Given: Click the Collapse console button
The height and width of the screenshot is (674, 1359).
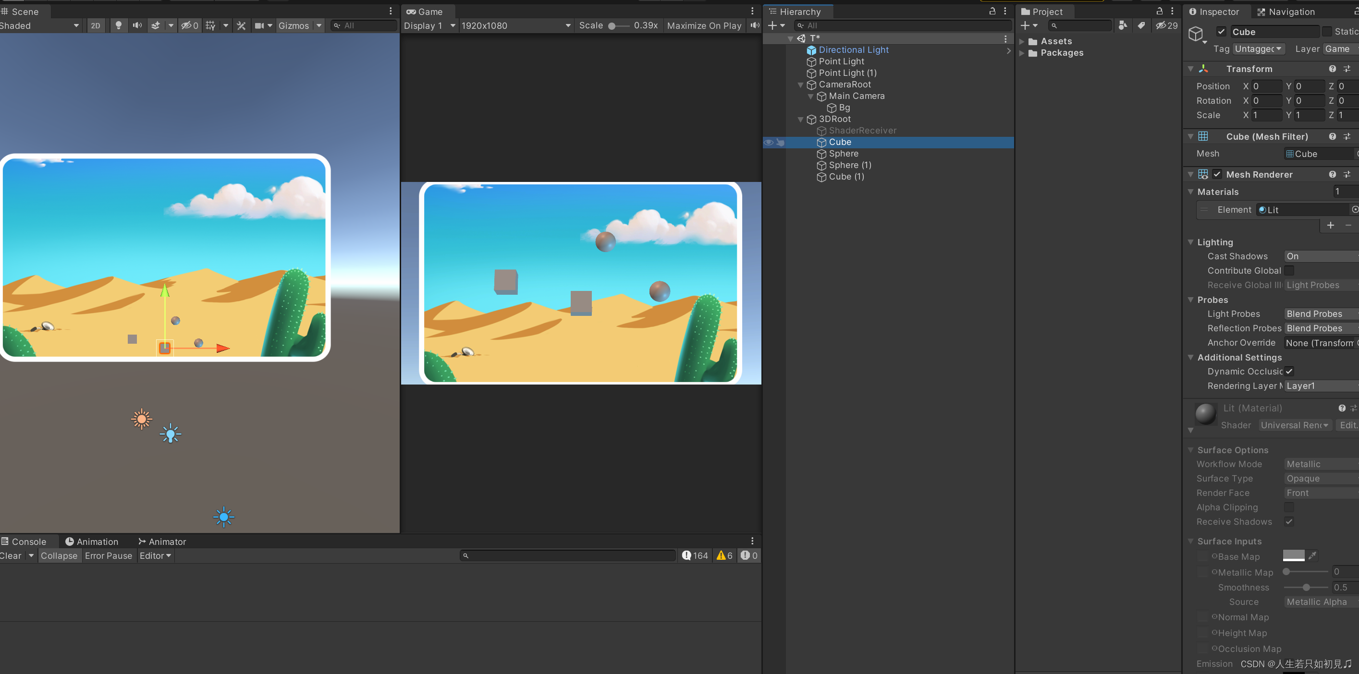Looking at the screenshot, I should click(x=59, y=555).
